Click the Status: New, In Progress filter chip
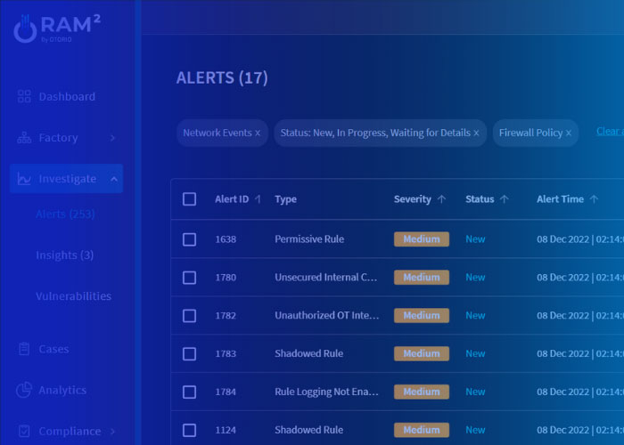Image resolution: width=624 pixels, height=445 pixels. [380, 133]
